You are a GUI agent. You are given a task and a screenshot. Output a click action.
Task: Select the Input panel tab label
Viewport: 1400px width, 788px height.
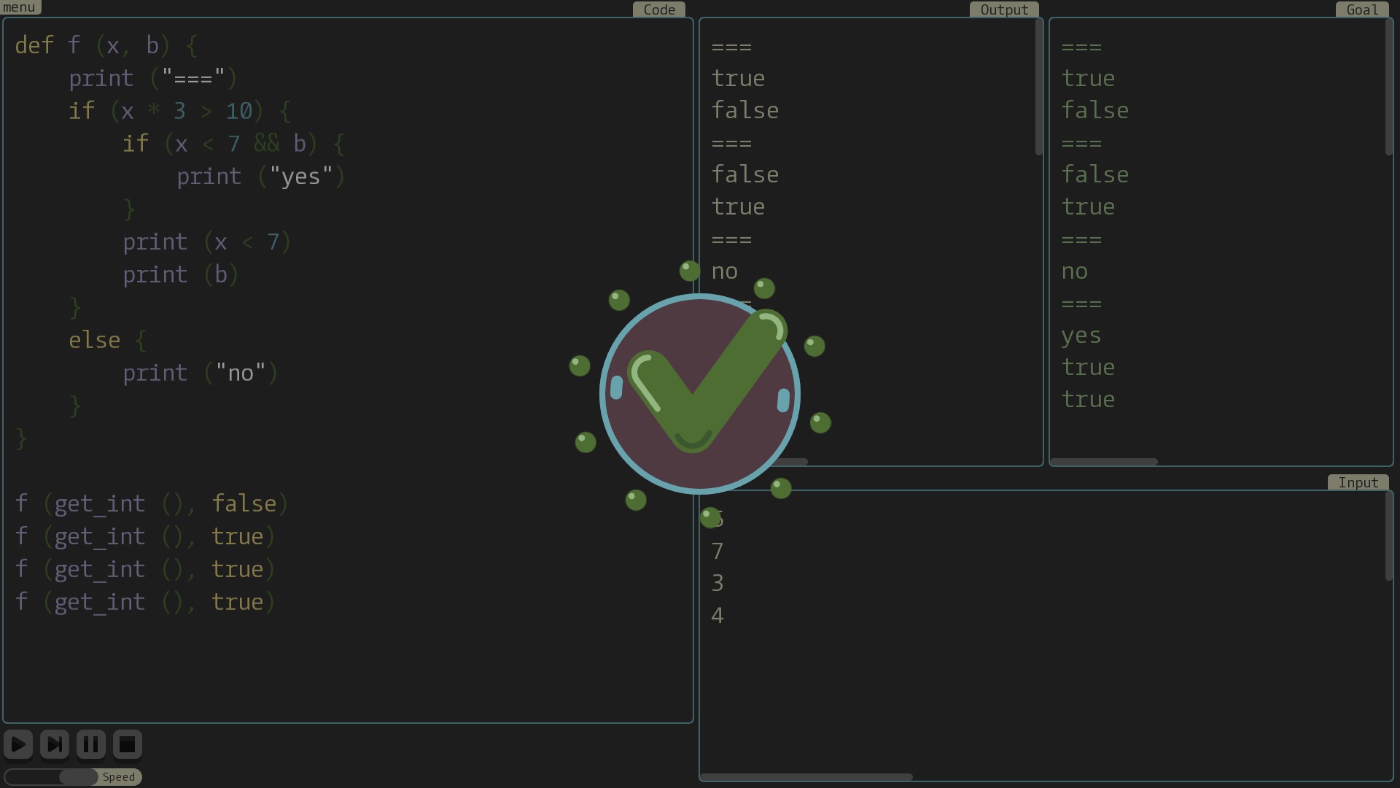(x=1358, y=482)
